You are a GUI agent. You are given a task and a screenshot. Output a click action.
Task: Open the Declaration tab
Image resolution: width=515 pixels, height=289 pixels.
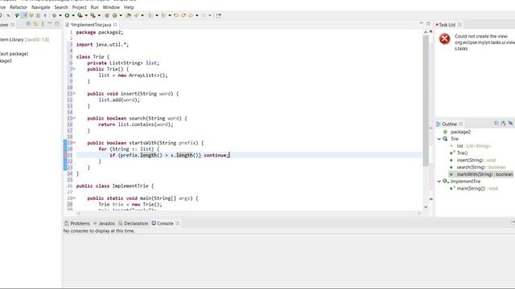[x=134, y=223]
